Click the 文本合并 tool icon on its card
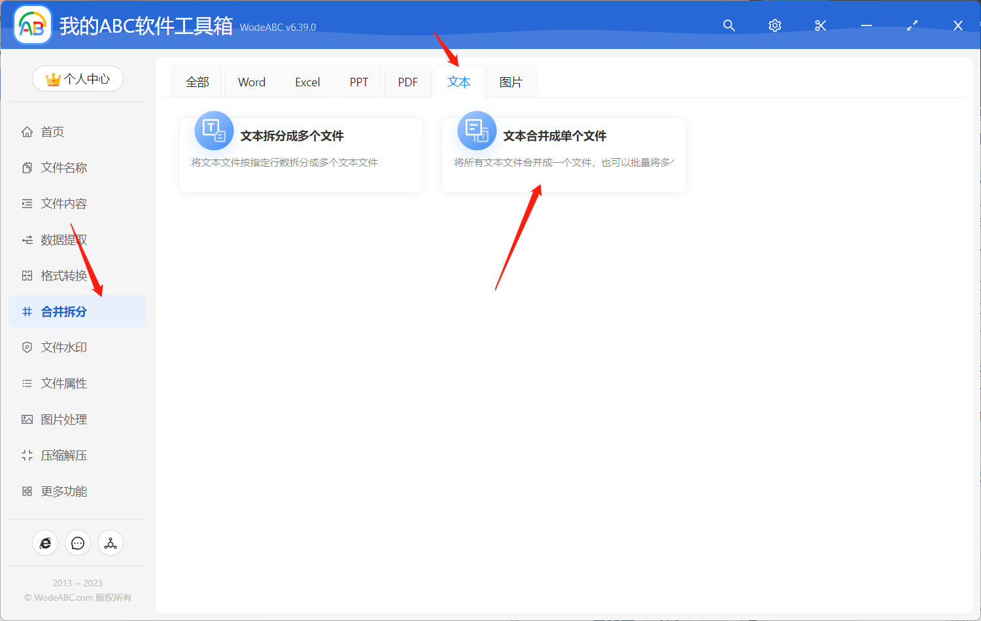 [x=477, y=131]
